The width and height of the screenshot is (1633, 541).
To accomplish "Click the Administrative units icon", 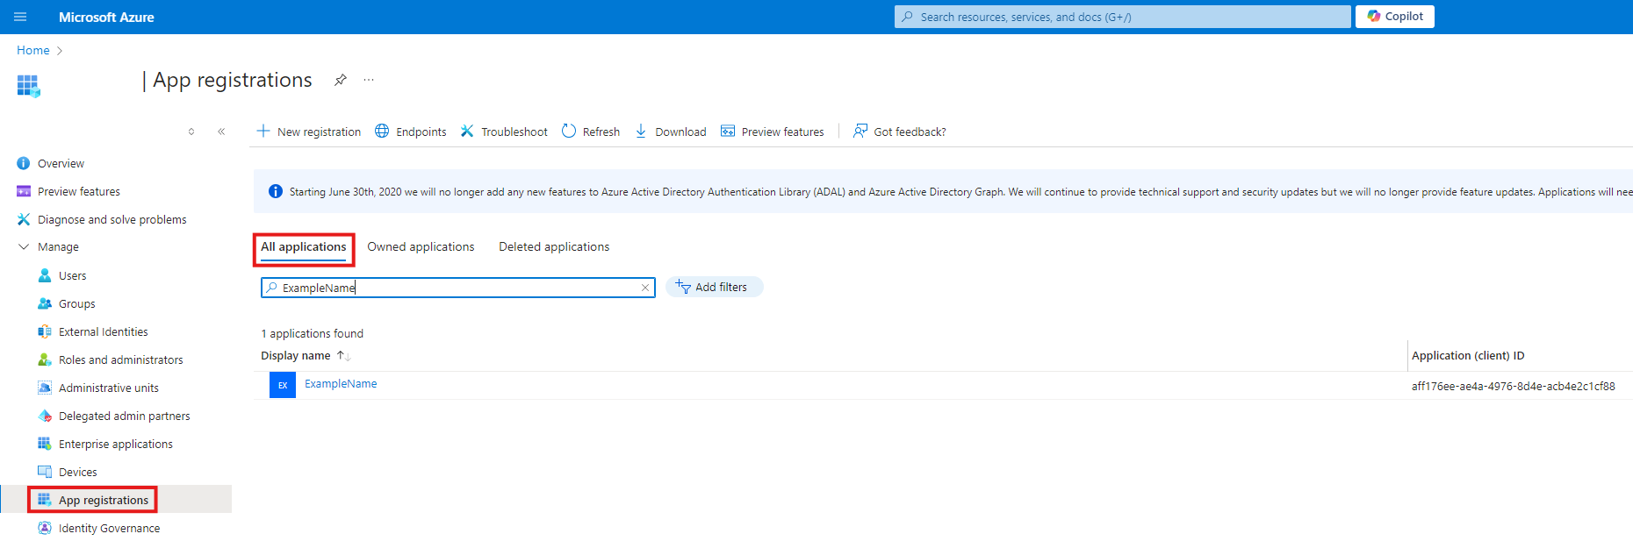I will pyautogui.click(x=45, y=388).
